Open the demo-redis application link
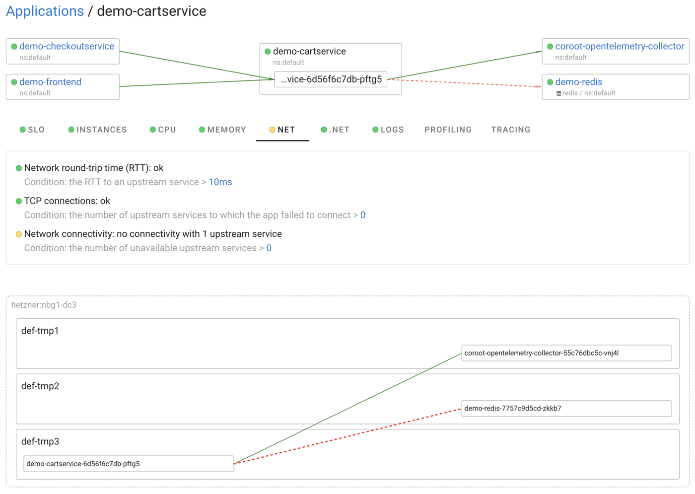Viewport: 695px width, 494px height. point(579,82)
